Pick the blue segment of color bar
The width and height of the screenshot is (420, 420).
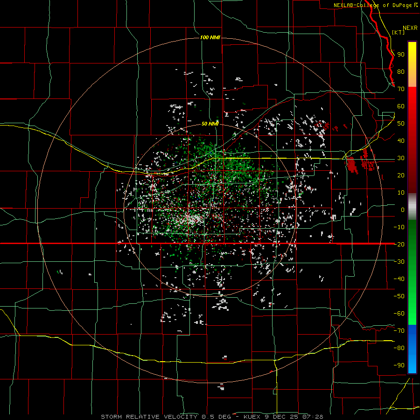pos(412,349)
